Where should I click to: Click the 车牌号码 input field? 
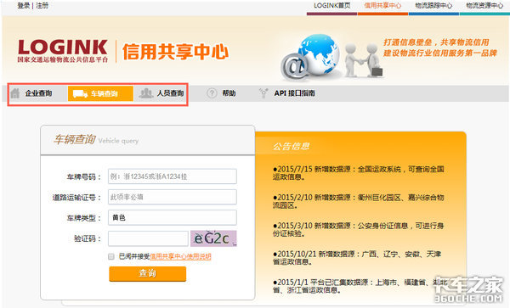[x=173, y=176]
